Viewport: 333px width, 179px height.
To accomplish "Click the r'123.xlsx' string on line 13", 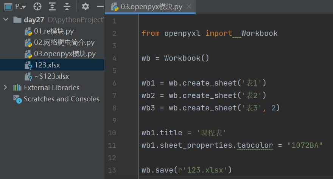I will 203,170.
